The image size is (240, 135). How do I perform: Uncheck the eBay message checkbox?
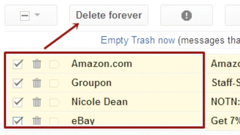(x=18, y=121)
